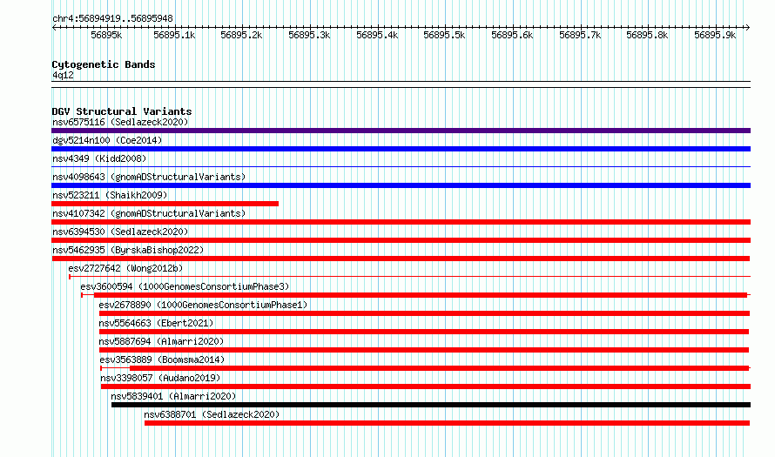Click the 56895.5k ruler tick label

444,35
